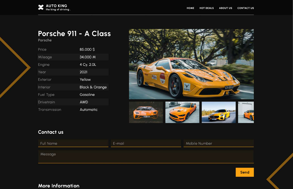This screenshot has height=189, width=293.
Task: Submit the form with the Send button
Action: click(244, 172)
